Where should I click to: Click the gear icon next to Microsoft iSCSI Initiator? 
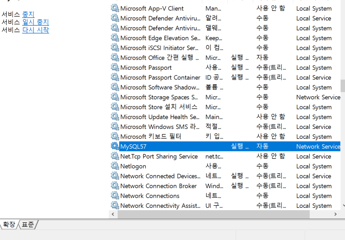tap(115, 48)
